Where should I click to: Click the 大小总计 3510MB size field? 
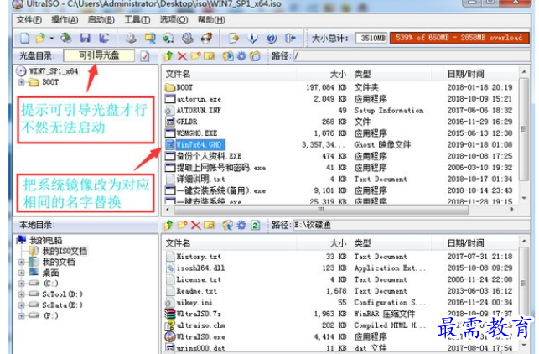(x=371, y=38)
